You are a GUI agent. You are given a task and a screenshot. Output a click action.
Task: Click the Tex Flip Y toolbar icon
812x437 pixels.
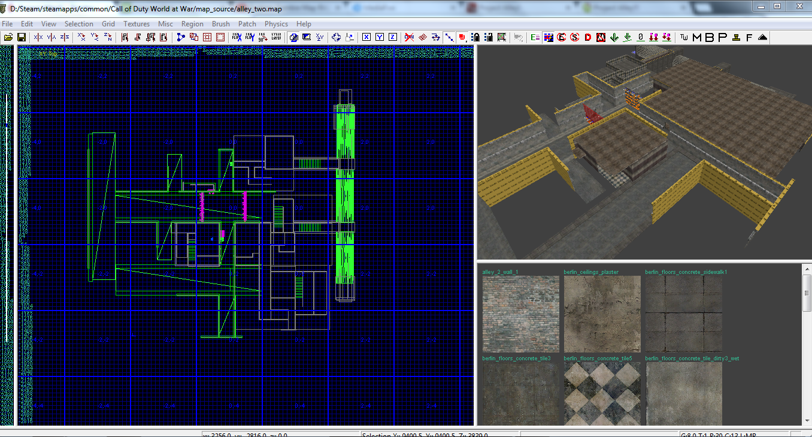pos(249,37)
